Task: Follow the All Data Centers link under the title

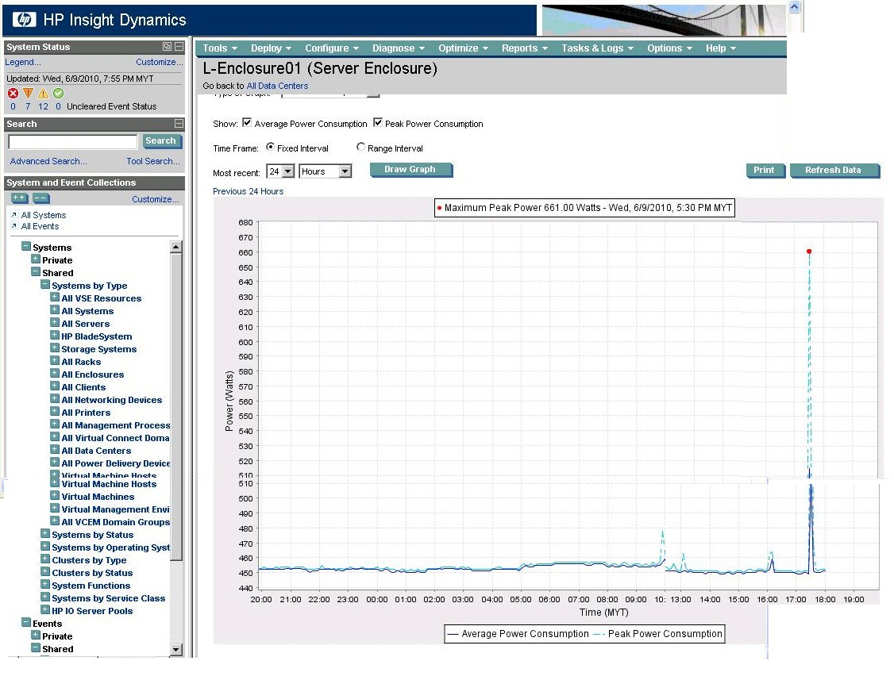Action: tap(277, 86)
